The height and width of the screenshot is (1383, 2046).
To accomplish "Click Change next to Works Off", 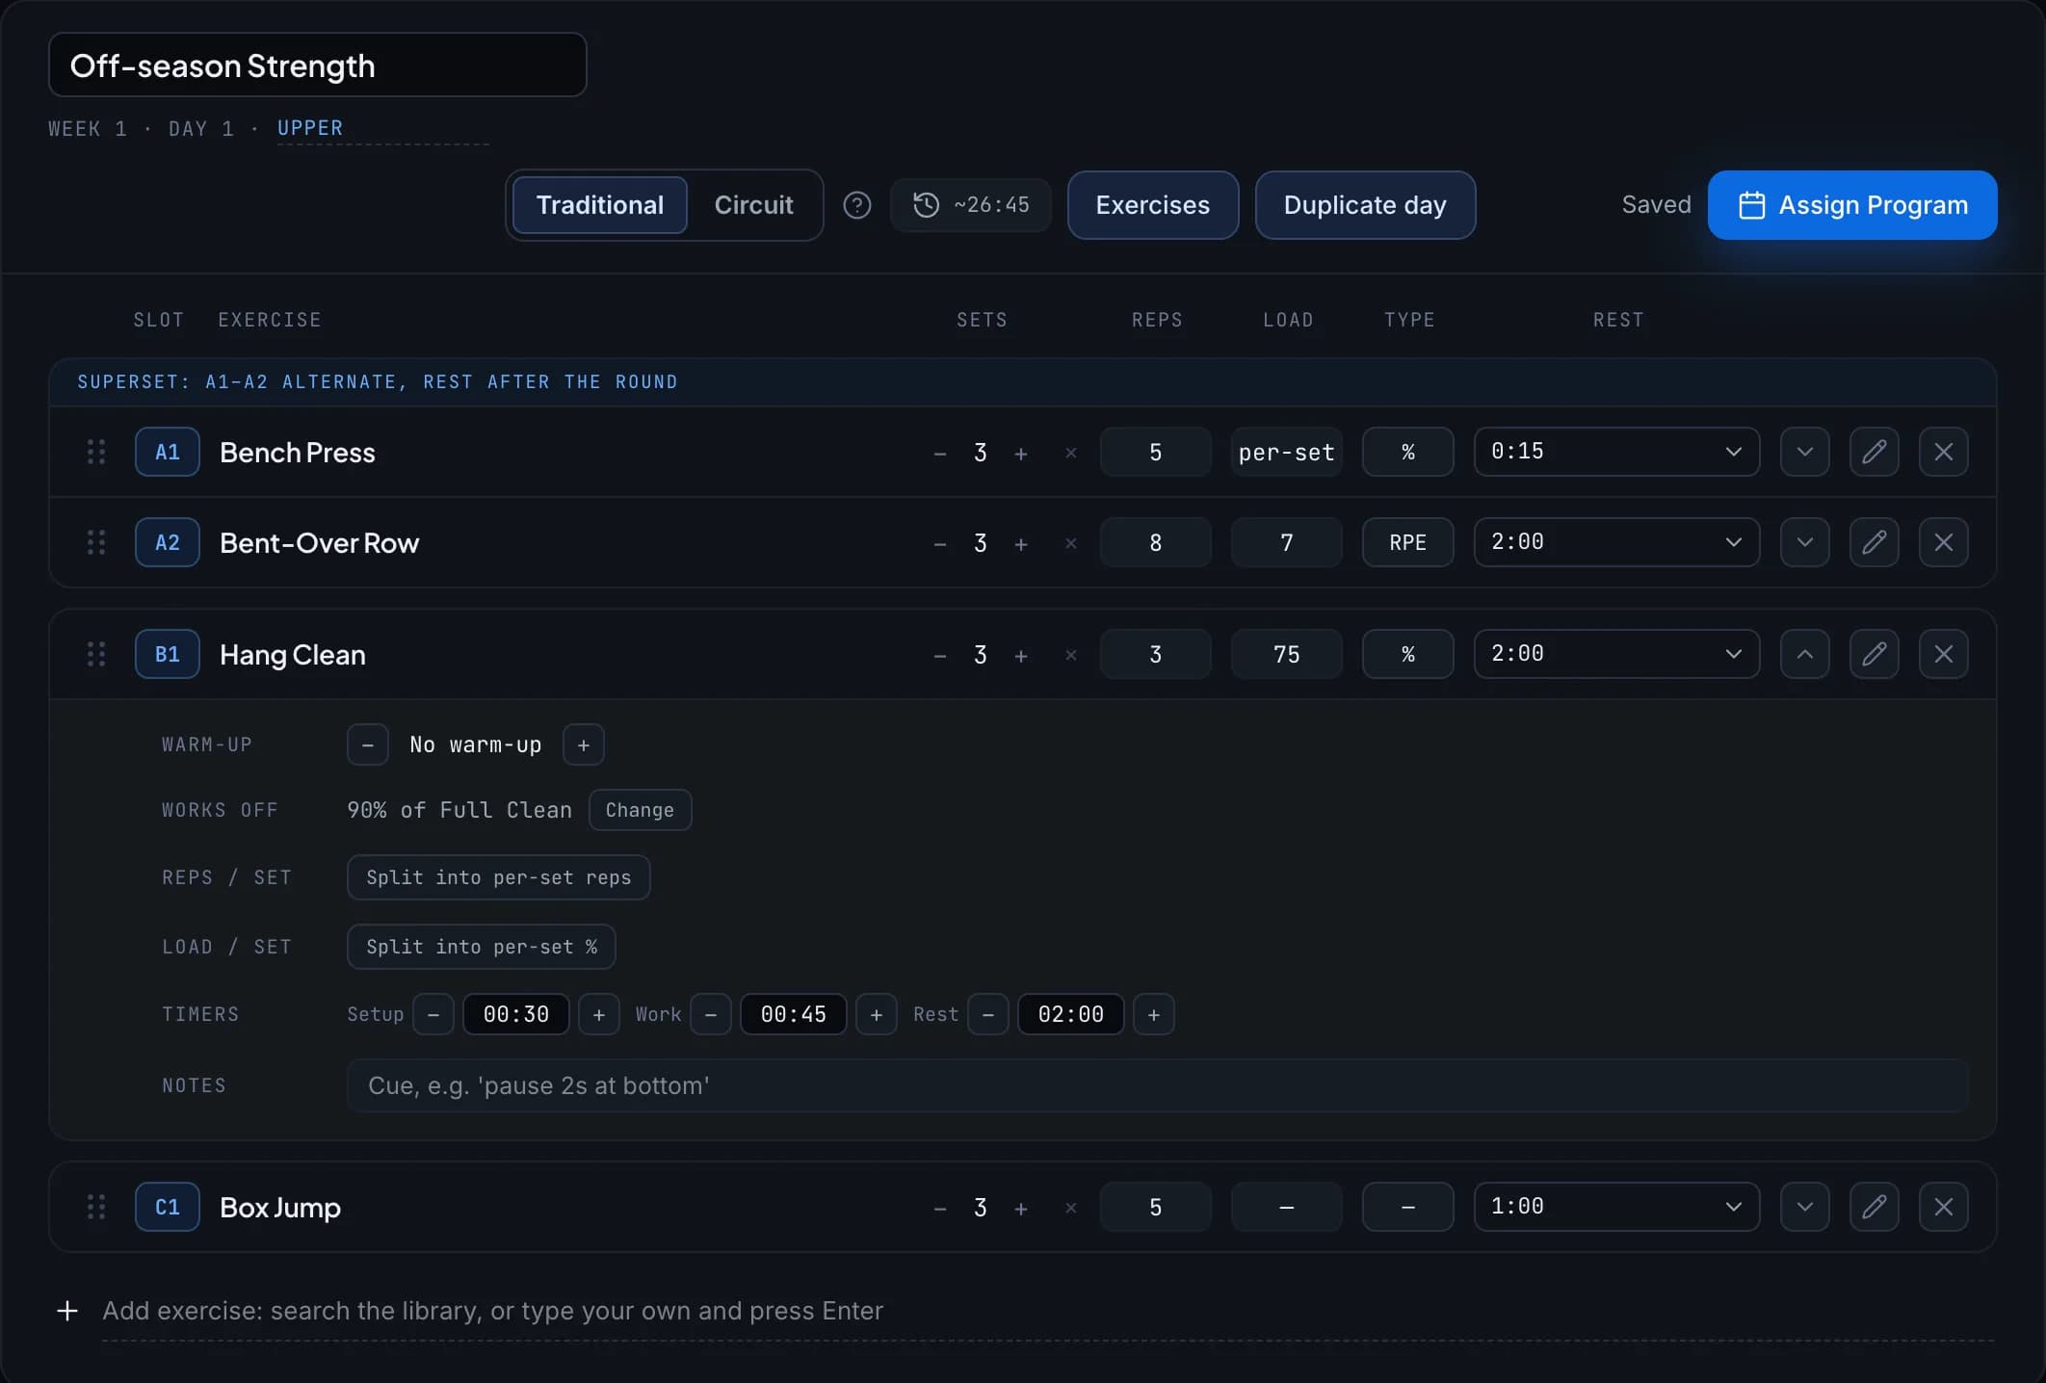I will pyautogui.click(x=640, y=810).
